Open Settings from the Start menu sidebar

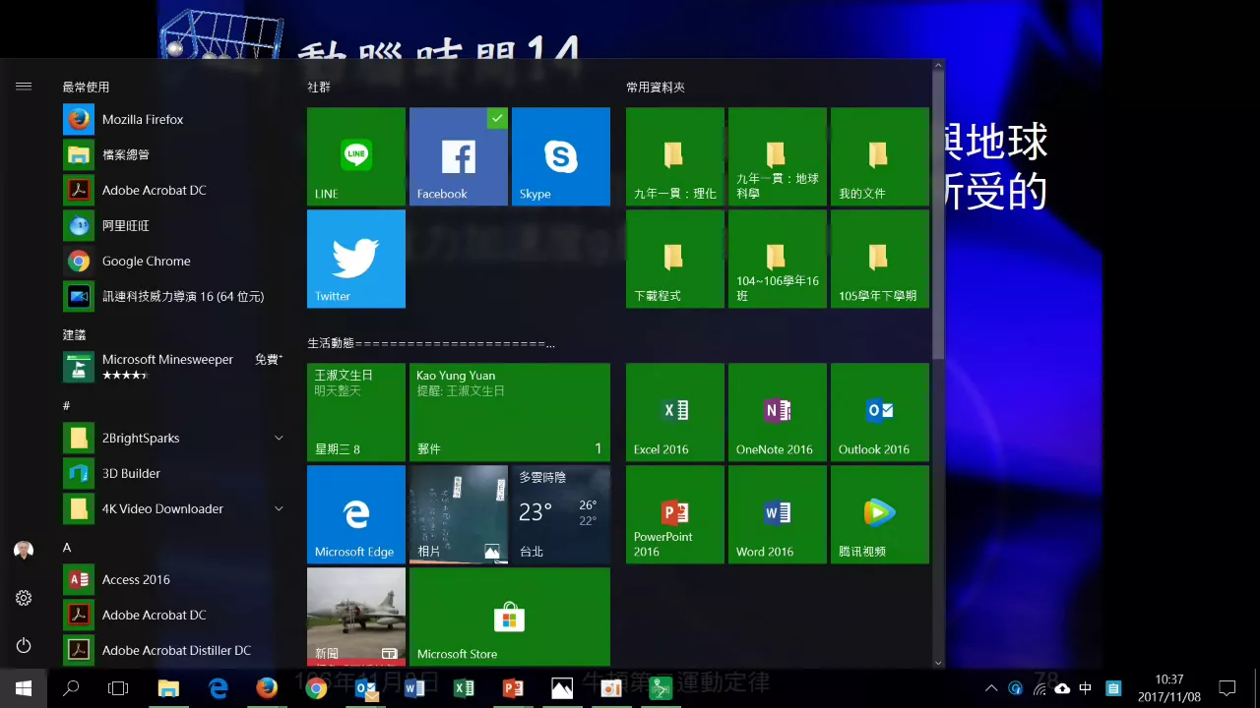[x=24, y=598]
